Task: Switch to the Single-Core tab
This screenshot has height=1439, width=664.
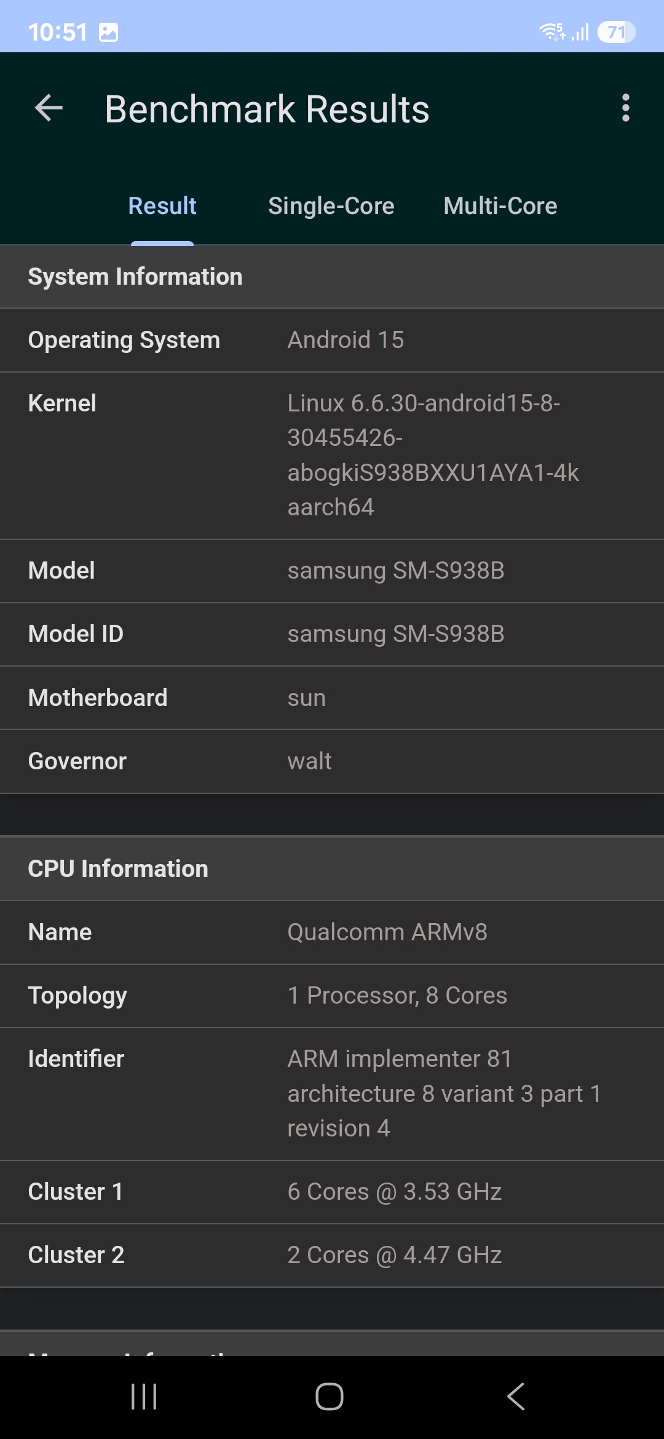Action: (331, 206)
